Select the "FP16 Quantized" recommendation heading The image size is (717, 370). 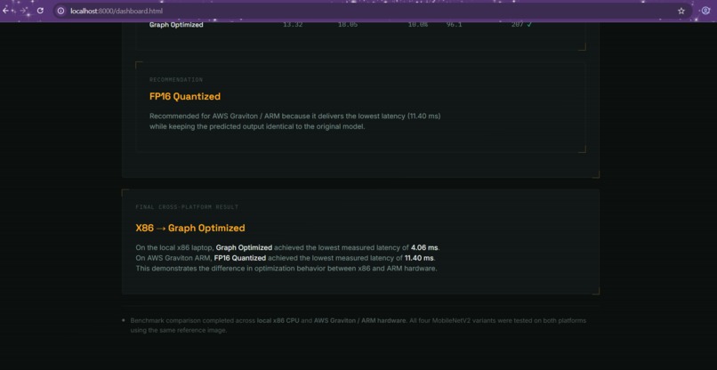click(185, 96)
